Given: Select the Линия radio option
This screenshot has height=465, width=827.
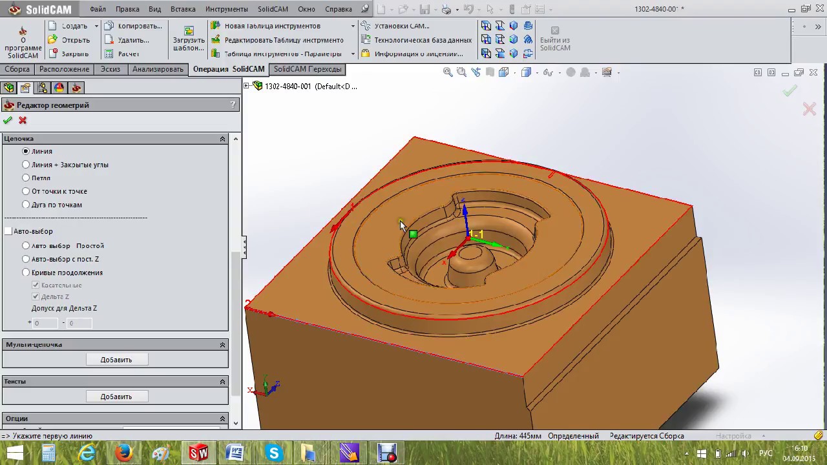Looking at the screenshot, I should [26, 151].
